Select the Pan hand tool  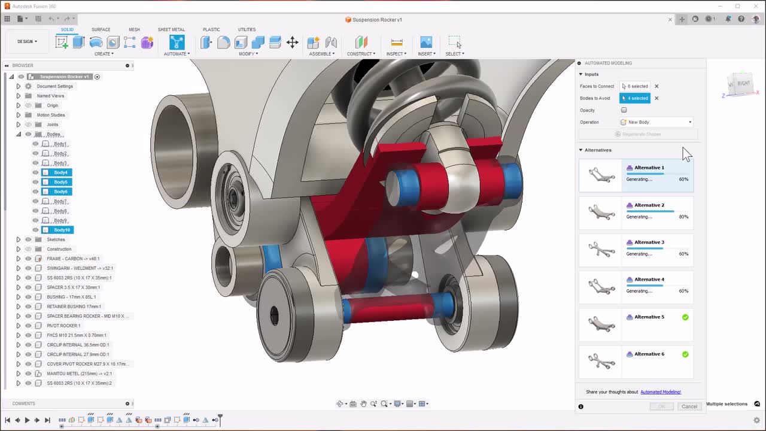(x=363, y=403)
